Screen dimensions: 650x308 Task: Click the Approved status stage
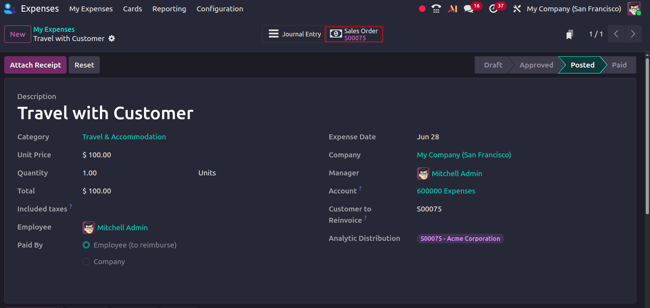pyautogui.click(x=536, y=65)
